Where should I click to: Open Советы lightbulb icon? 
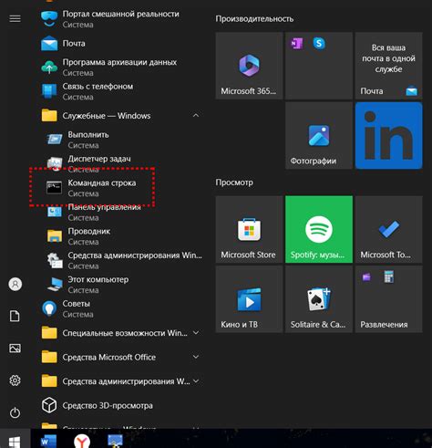(x=49, y=308)
